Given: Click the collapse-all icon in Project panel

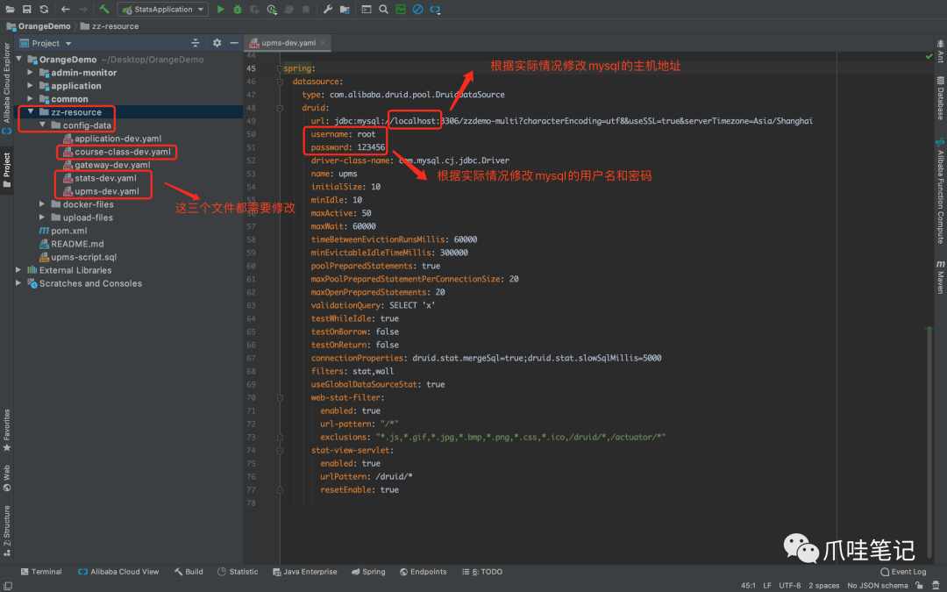Looking at the screenshot, I should (x=195, y=43).
